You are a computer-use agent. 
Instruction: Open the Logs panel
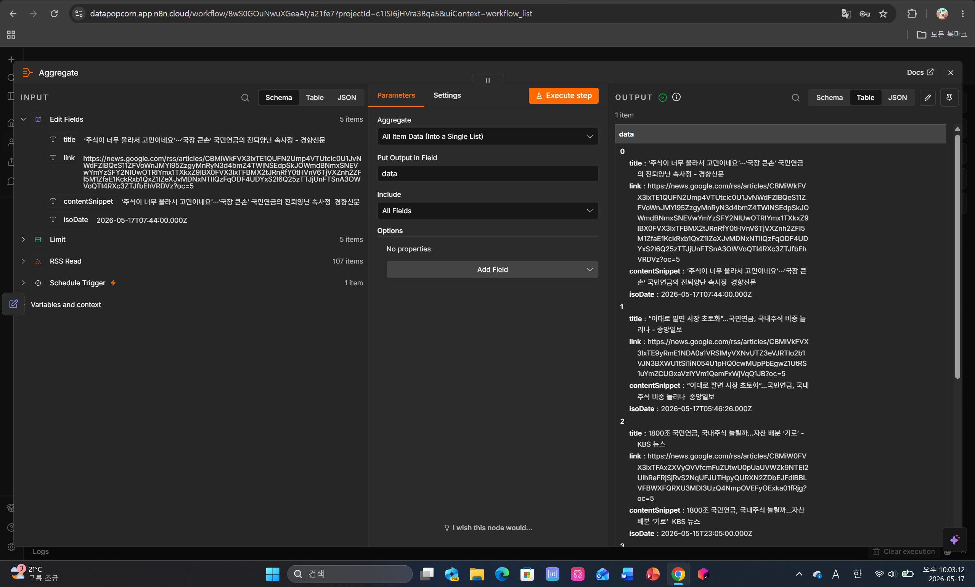point(40,552)
